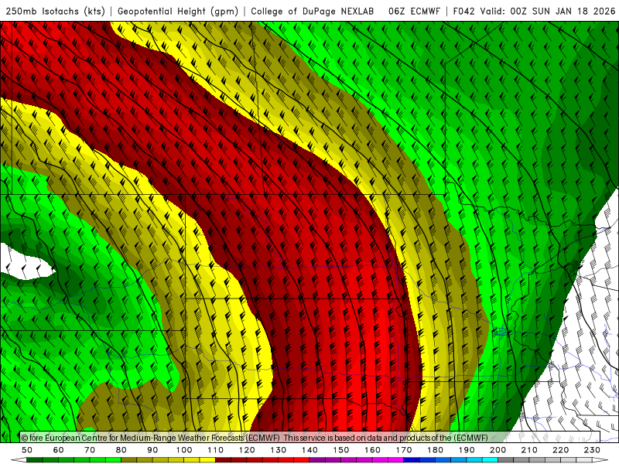The image size is (619, 464).
Task: Click the '110' color scale label
Action: (215, 450)
